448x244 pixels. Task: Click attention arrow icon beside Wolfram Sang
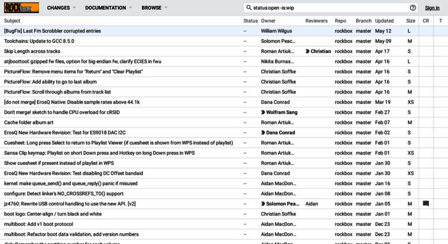pyautogui.click(x=263, y=112)
